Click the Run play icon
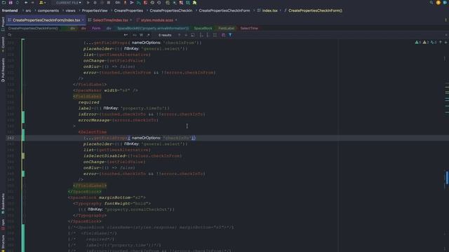 (x=88, y=3)
